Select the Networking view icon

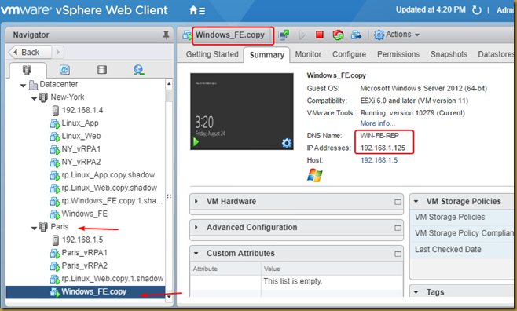click(139, 70)
